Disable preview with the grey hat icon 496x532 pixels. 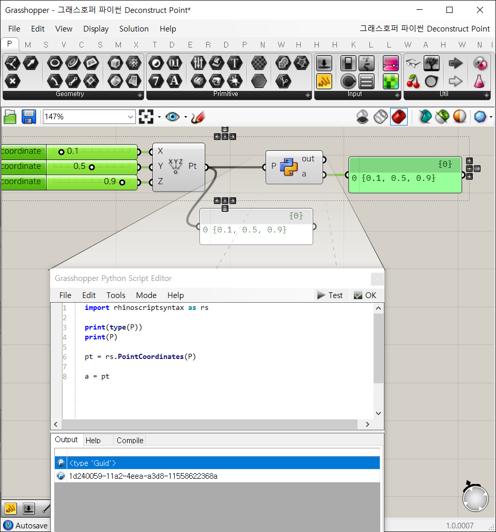(x=363, y=117)
